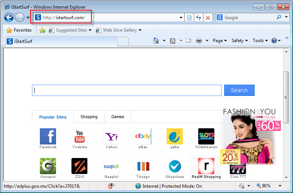Open the Favorites center
The width and height of the screenshot is (293, 193).
19,30
